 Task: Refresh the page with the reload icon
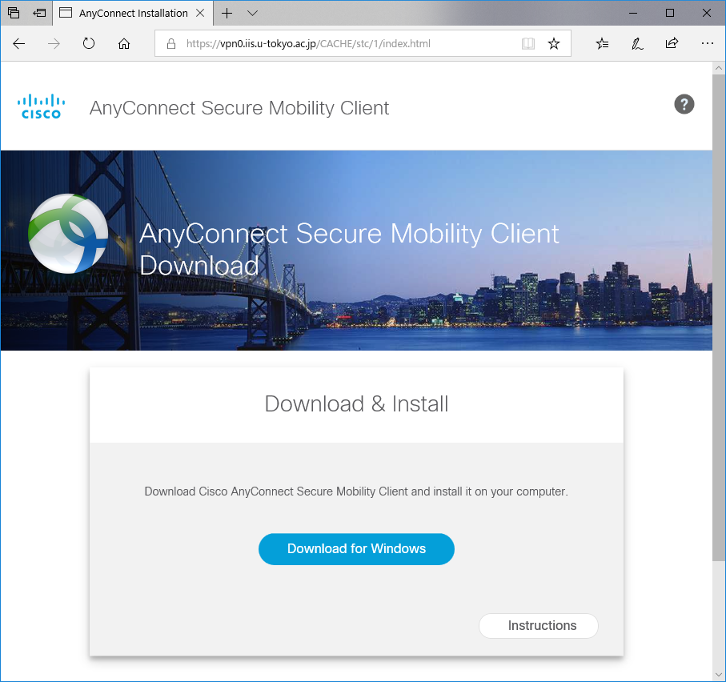pyautogui.click(x=88, y=43)
